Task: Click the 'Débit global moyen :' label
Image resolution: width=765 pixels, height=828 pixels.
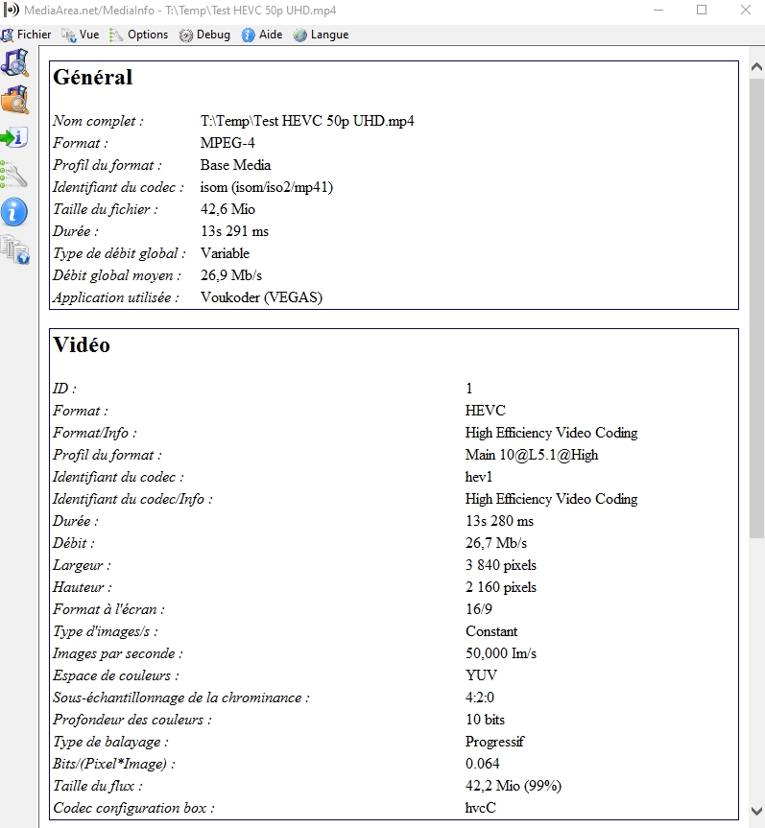Action: [117, 275]
